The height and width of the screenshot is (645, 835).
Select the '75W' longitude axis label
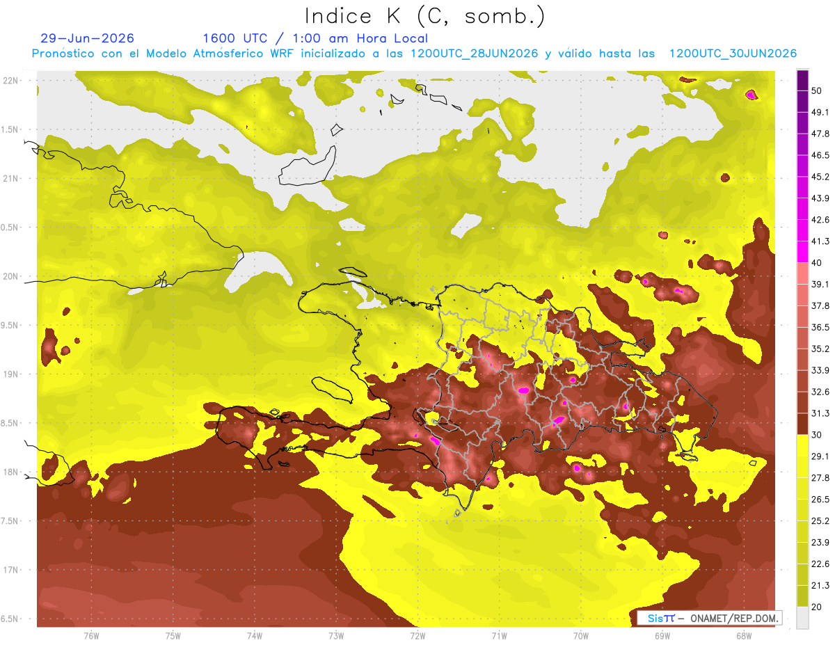click(x=173, y=635)
